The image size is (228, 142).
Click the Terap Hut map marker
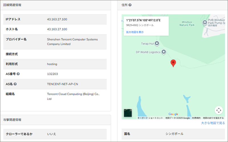coord(156,43)
